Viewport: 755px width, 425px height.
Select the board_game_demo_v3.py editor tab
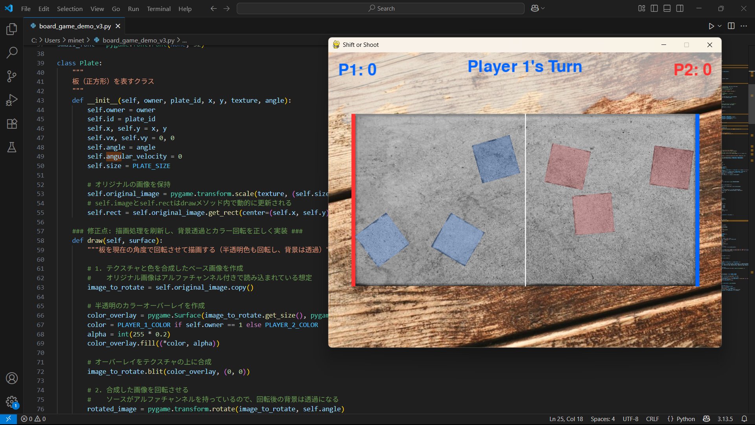[75, 26]
